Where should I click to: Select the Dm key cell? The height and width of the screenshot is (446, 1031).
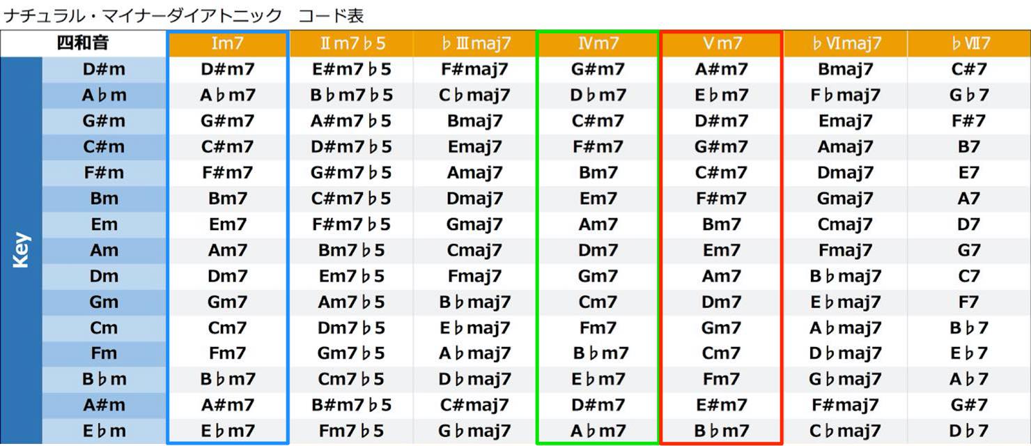click(104, 276)
